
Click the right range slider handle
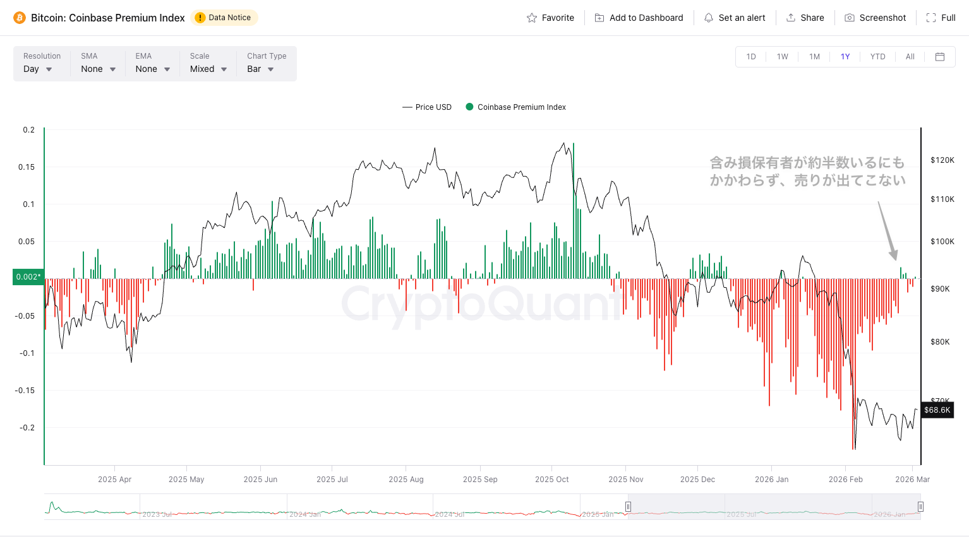920,507
